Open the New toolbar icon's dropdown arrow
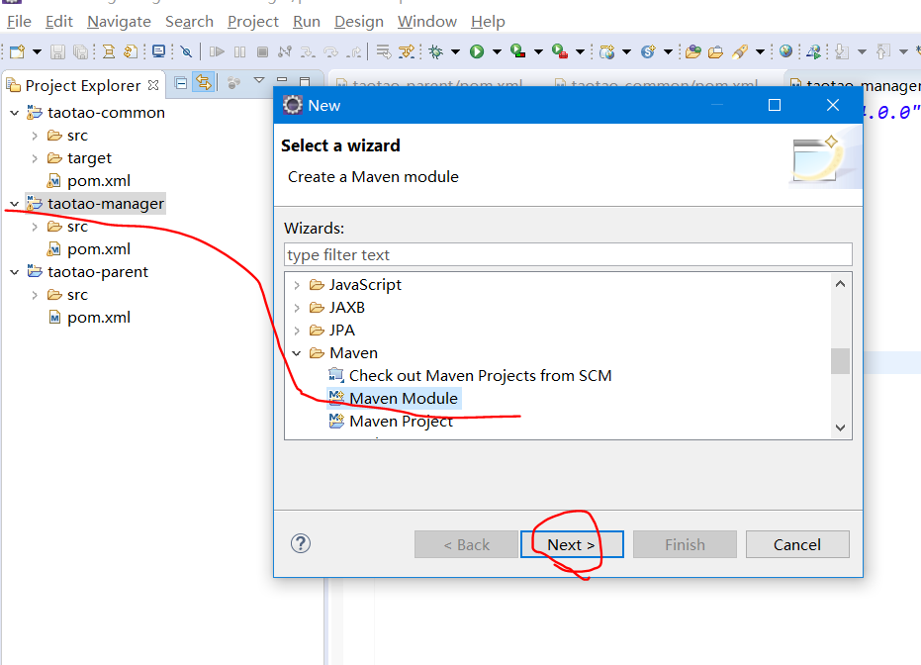The image size is (921, 665). 37,51
